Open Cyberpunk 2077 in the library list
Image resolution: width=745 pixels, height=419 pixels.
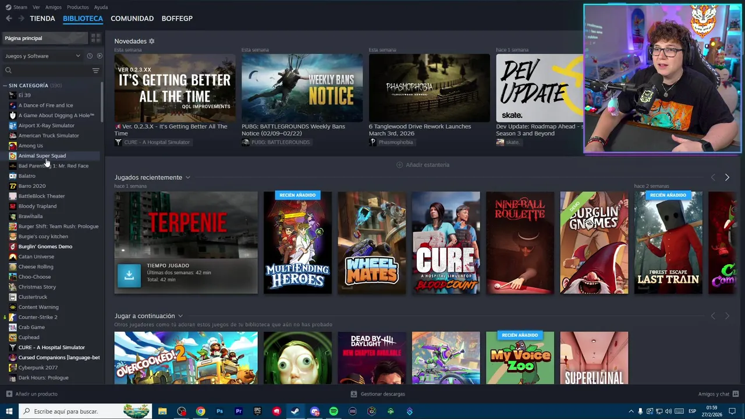[38, 368]
